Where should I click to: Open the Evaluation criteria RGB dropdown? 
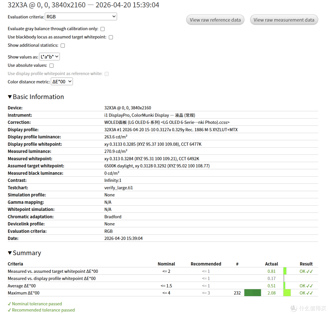click(81, 16)
